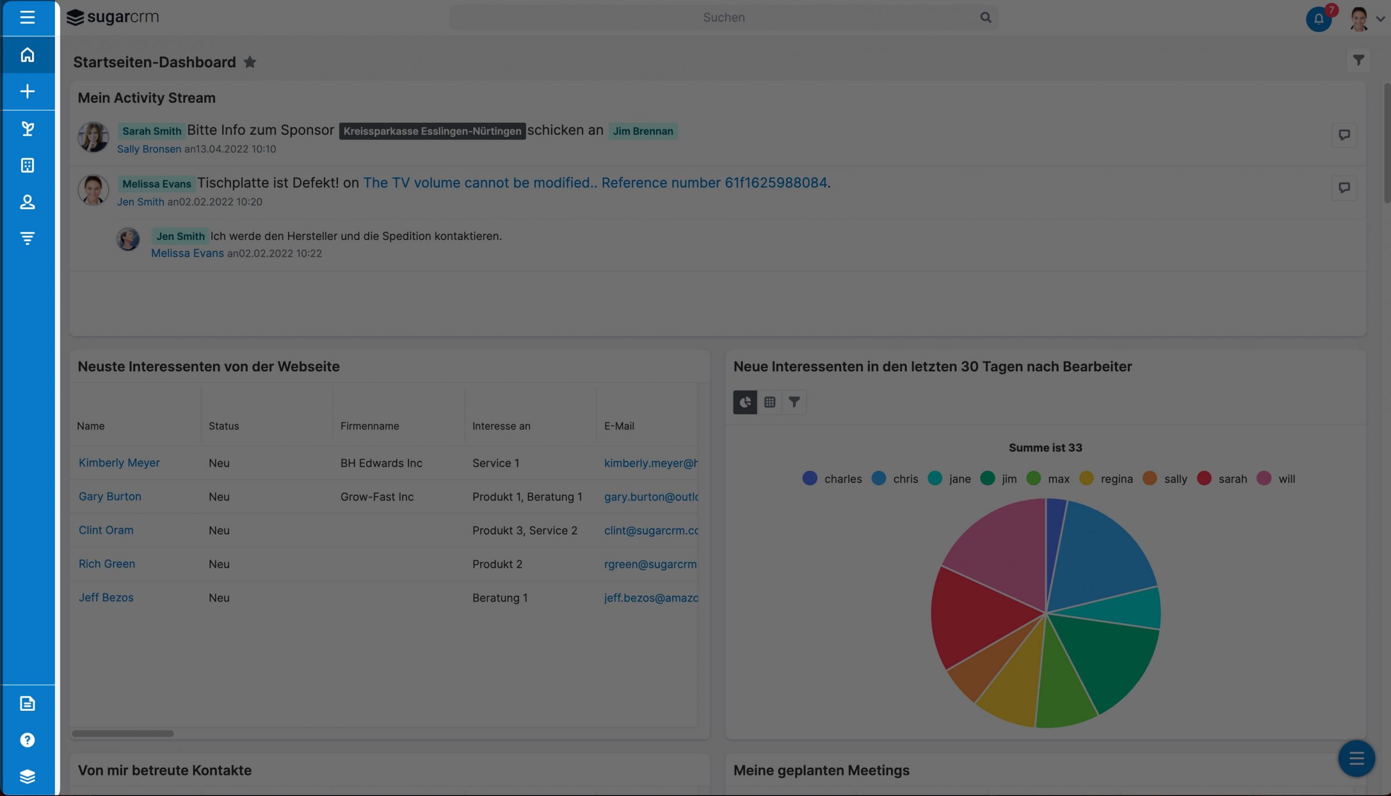Go to Home in sidebar
The image size is (1391, 796).
pos(27,55)
